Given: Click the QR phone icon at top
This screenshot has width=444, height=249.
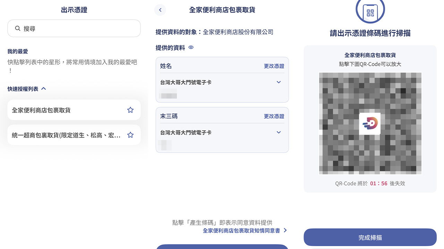Looking at the screenshot, I should click(x=370, y=11).
